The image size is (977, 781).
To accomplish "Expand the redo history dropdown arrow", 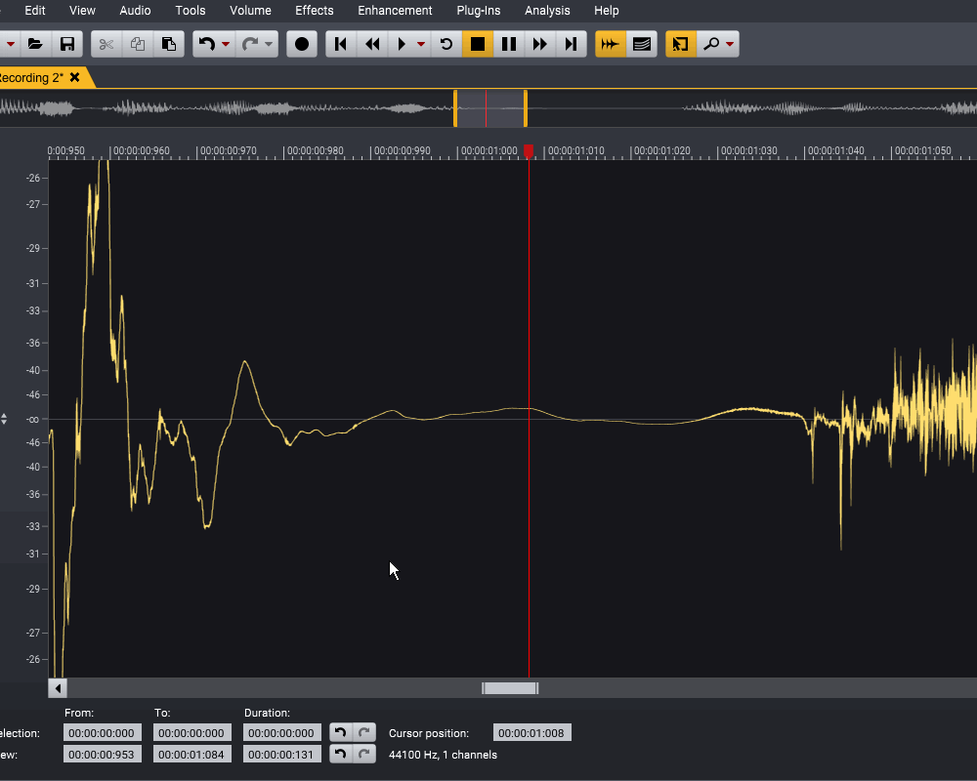I will click(x=269, y=44).
